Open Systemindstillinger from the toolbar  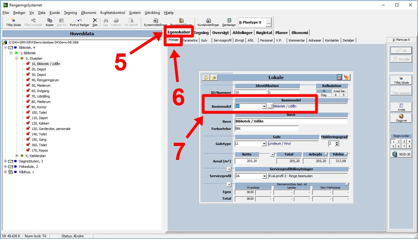click(x=156, y=22)
